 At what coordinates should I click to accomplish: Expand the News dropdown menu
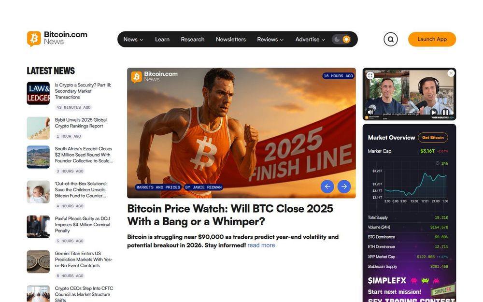(133, 40)
